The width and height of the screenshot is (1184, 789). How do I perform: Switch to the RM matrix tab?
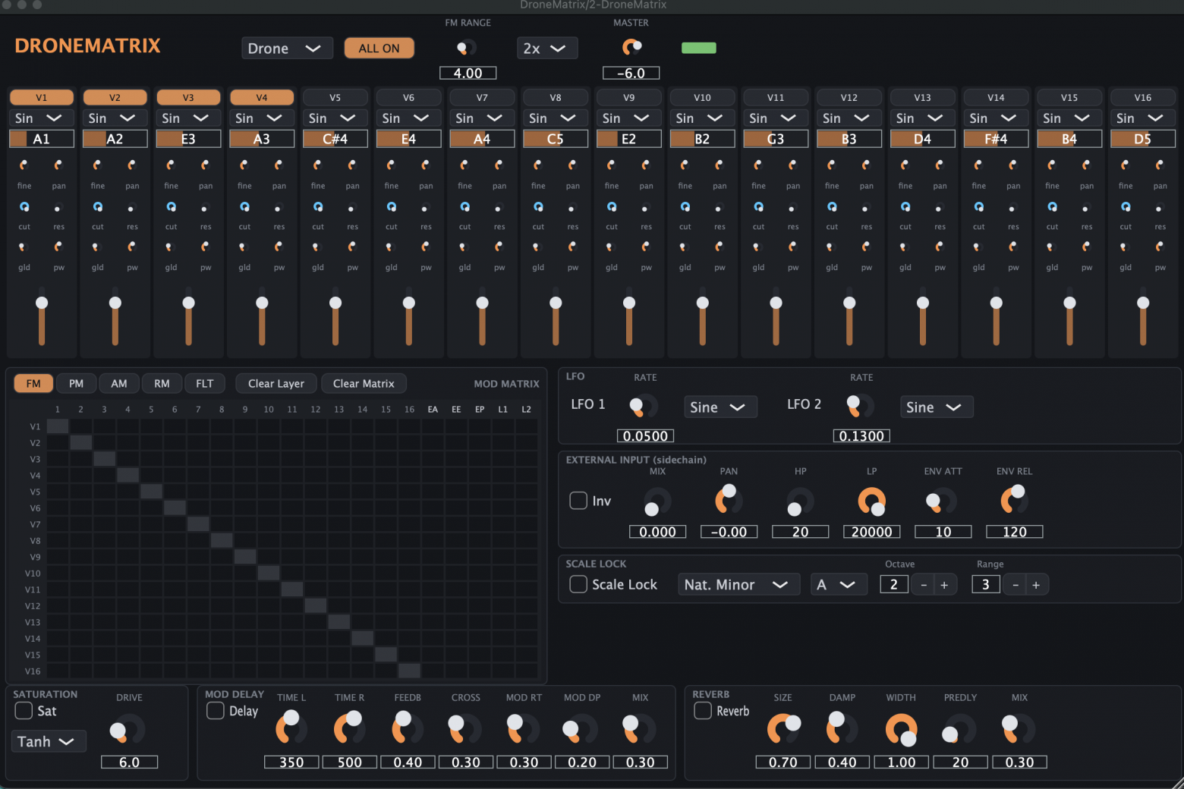(x=162, y=384)
